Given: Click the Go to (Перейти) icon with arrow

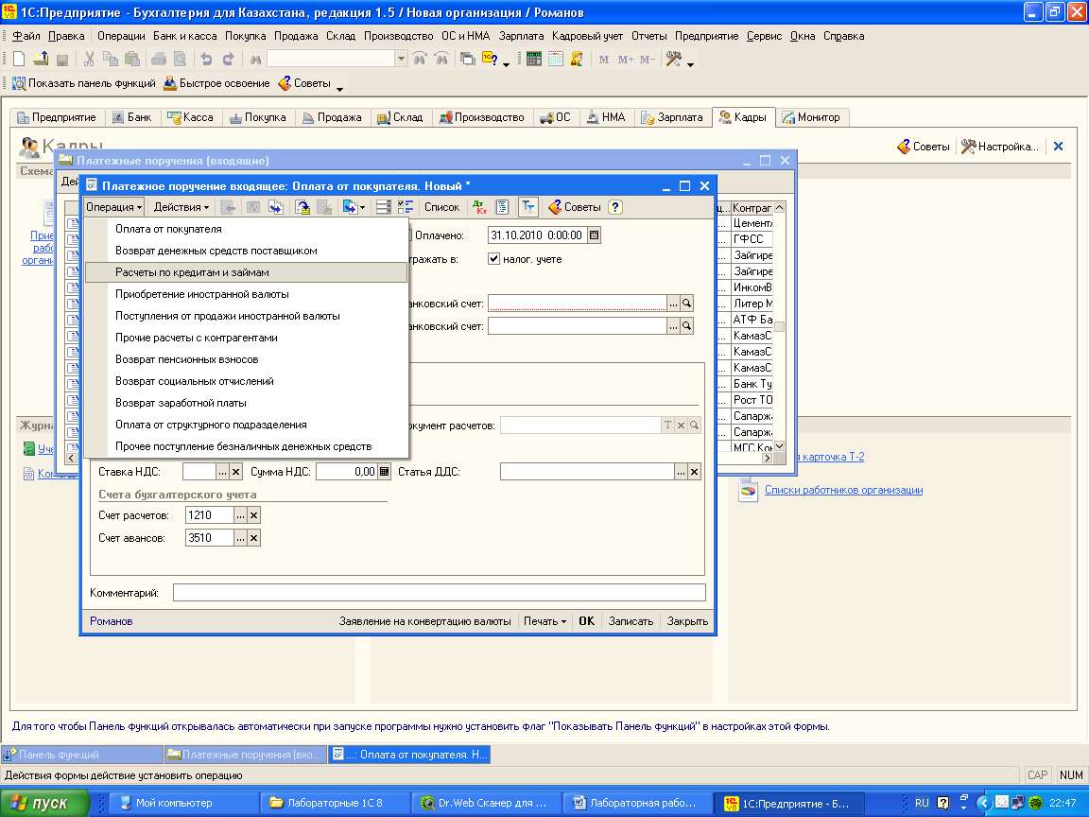Looking at the screenshot, I should (354, 207).
